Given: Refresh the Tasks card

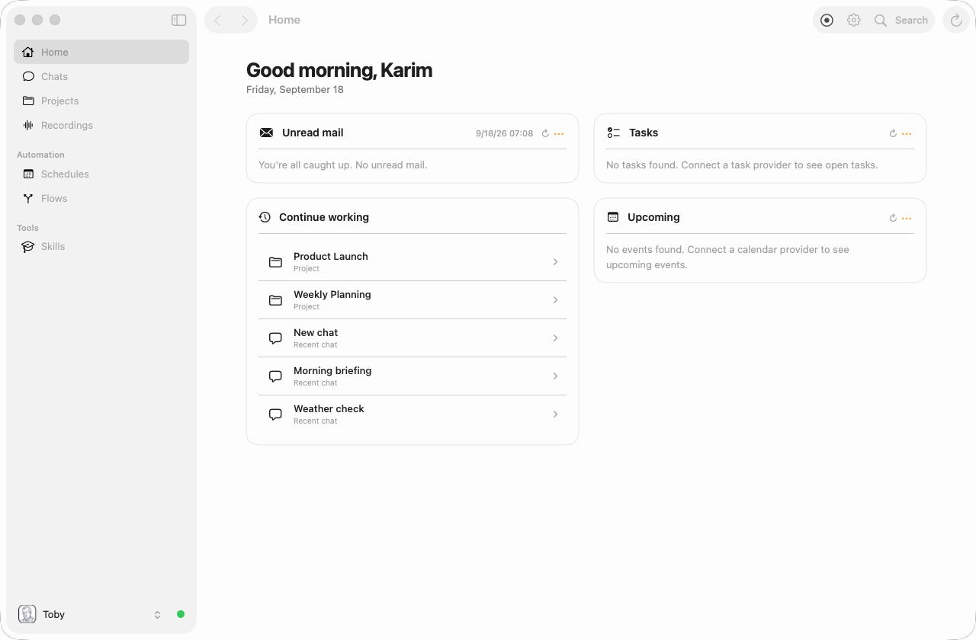Looking at the screenshot, I should 893,133.
